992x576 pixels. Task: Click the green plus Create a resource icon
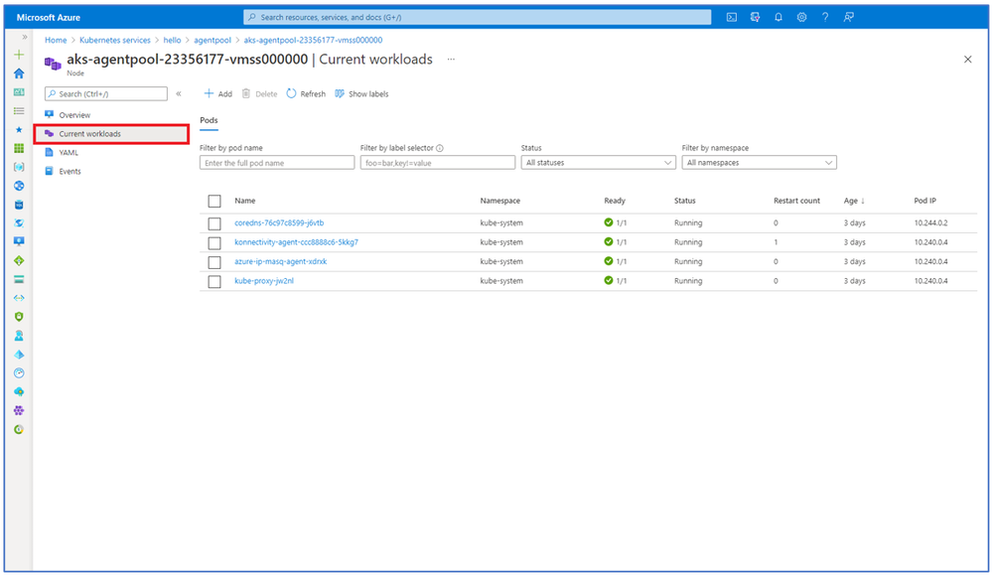click(x=19, y=55)
